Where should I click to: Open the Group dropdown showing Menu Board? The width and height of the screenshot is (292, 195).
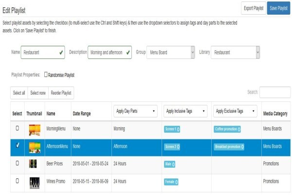(x=171, y=53)
